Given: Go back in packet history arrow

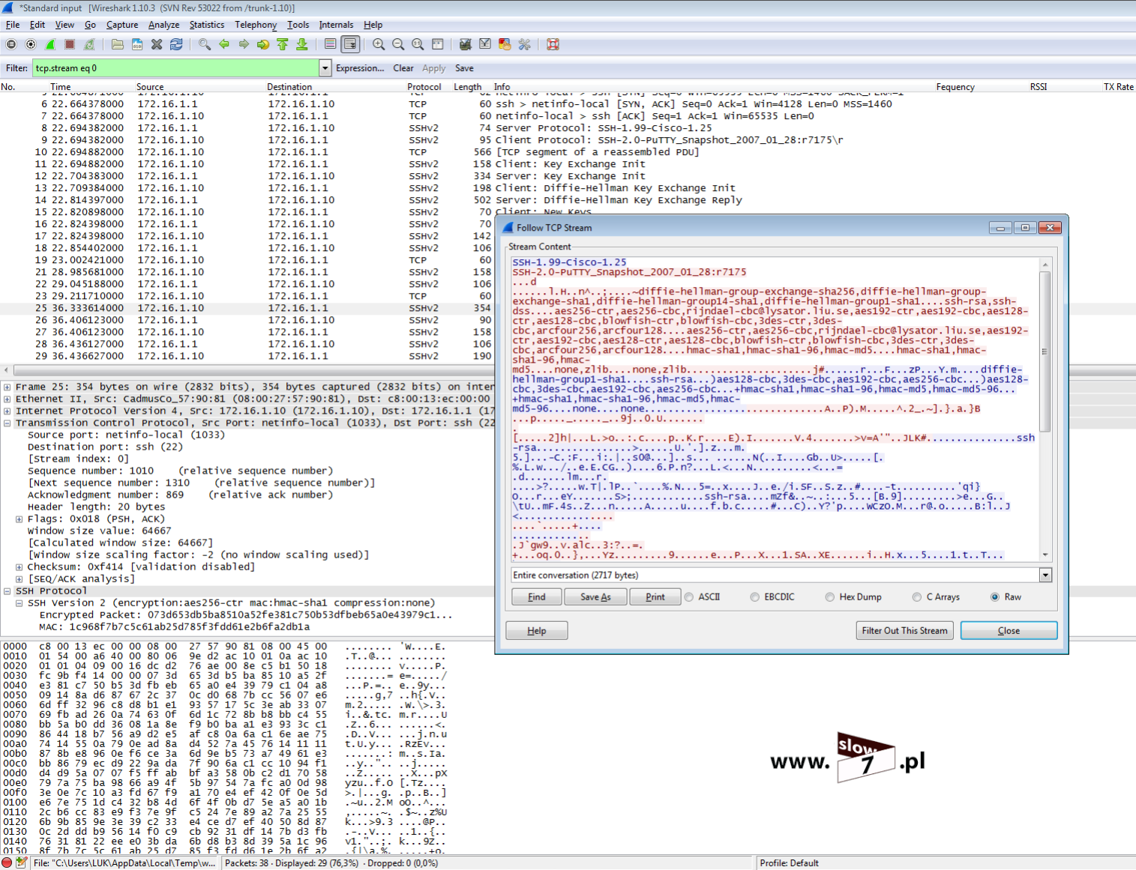Looking at the screenshot, I should (224, 44).
